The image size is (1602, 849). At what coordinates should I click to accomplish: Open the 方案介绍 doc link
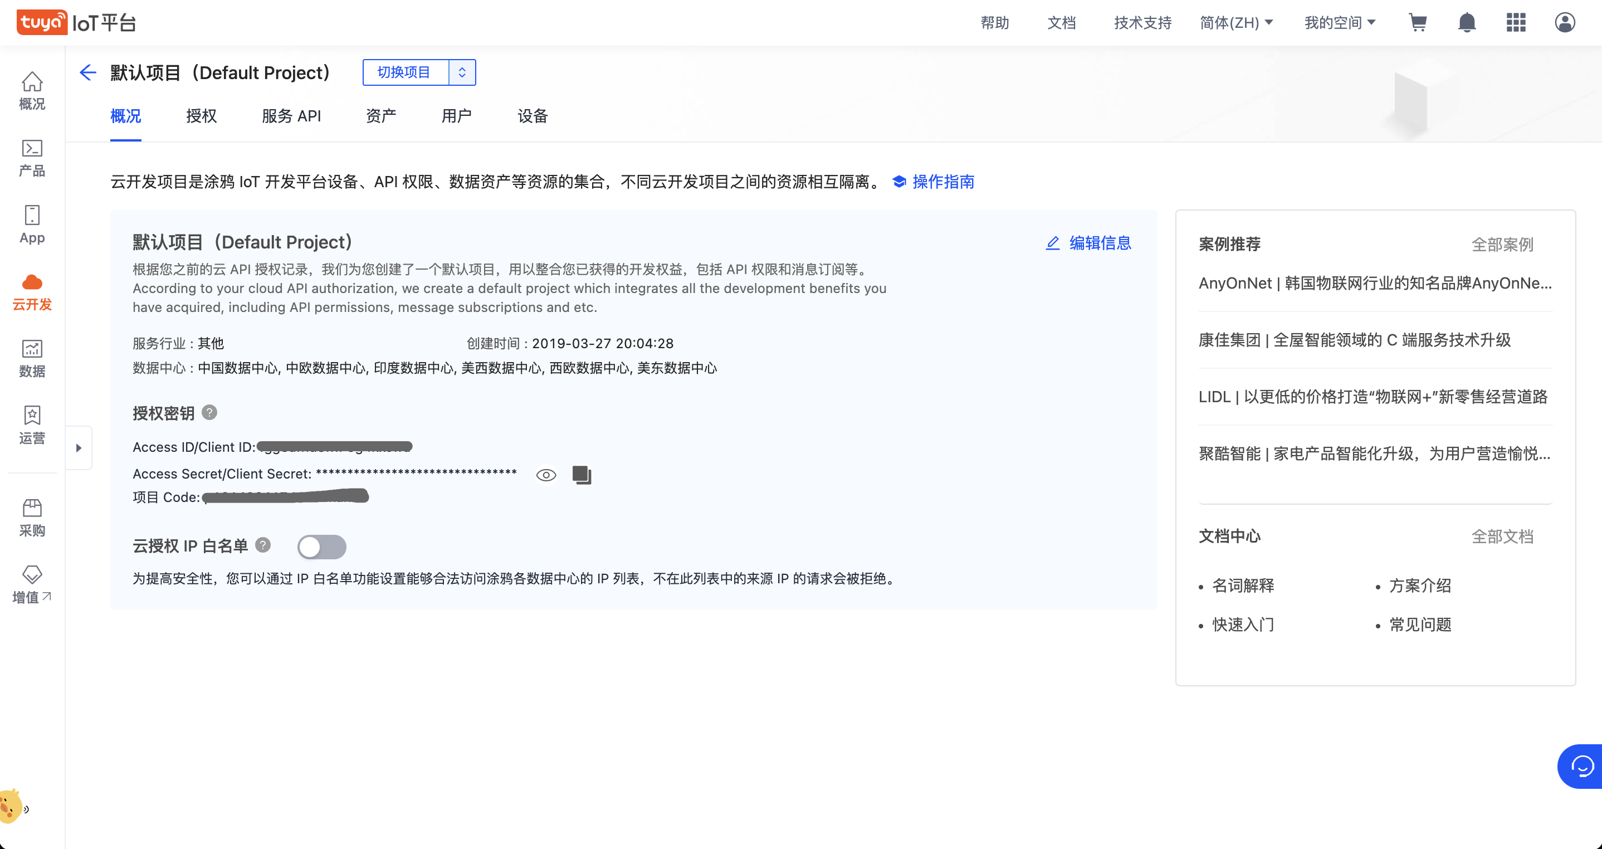[x=1420, y=585]
